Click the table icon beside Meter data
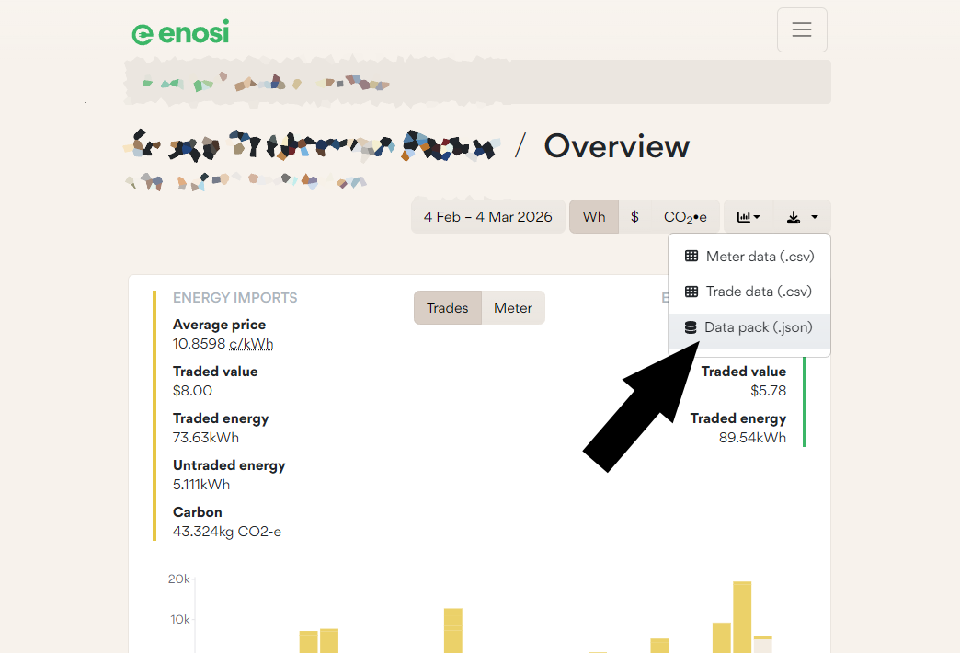The height and width of the screenshot is (653, 960). (691, 257)
